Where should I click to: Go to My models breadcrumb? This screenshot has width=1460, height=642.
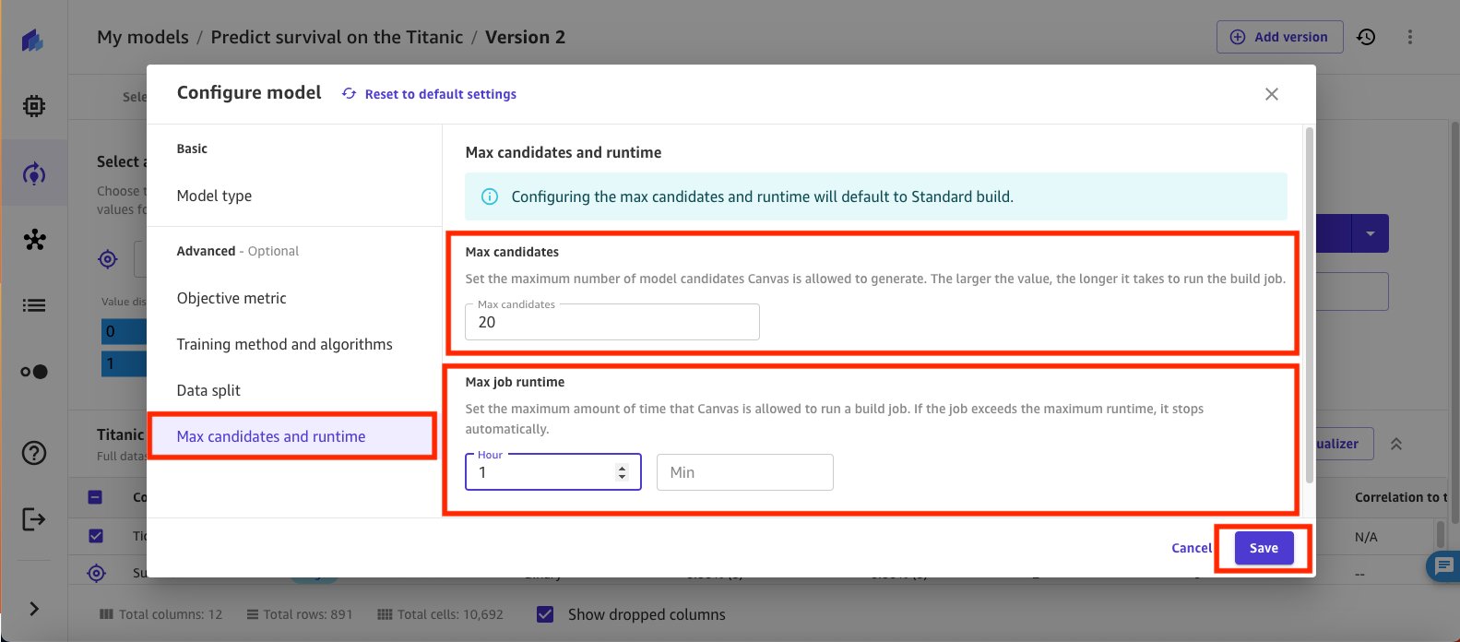click(x=143, y=38)
